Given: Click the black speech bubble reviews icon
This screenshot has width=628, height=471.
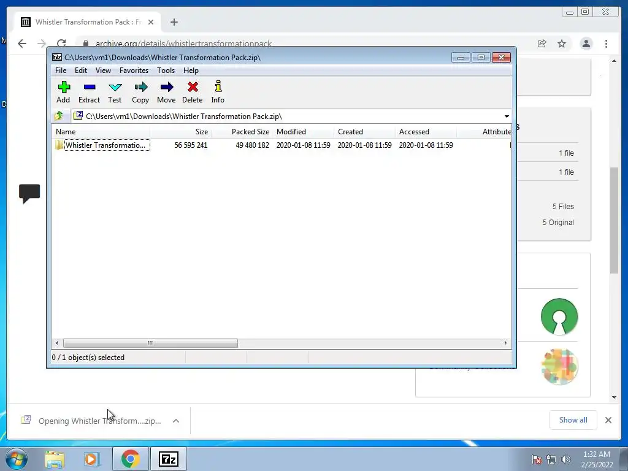Looking at the screenshot, I should 29,194.
